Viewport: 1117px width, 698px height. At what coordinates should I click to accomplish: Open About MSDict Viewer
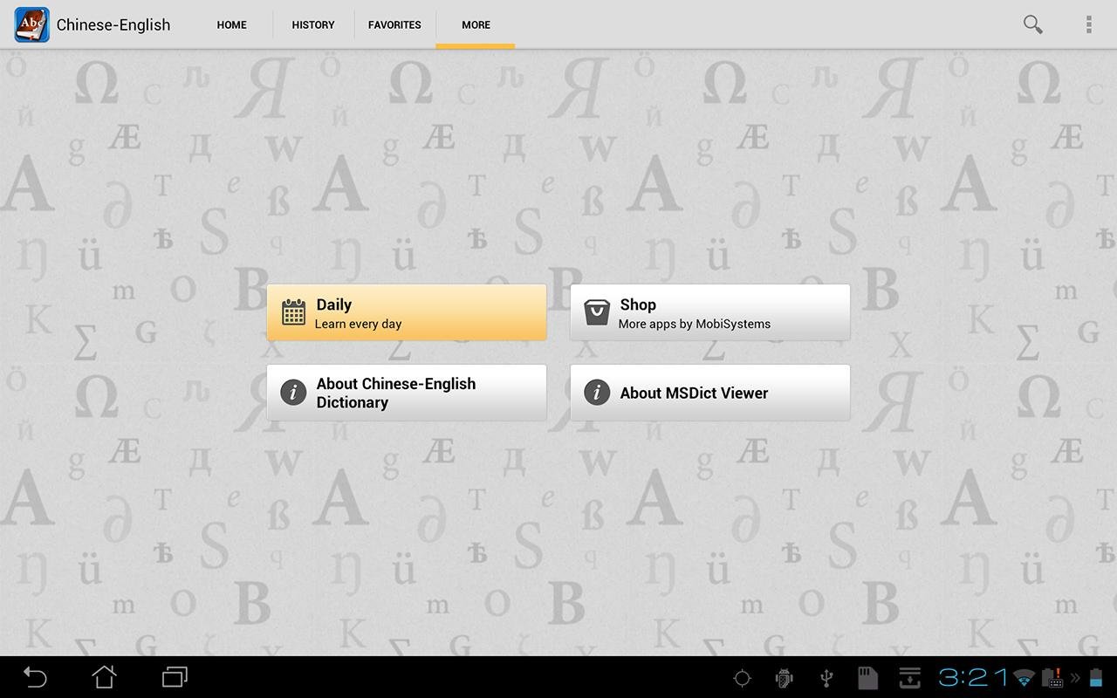710,393
